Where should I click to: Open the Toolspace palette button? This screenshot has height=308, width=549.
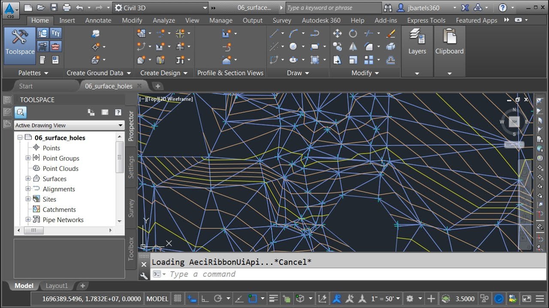20,45
